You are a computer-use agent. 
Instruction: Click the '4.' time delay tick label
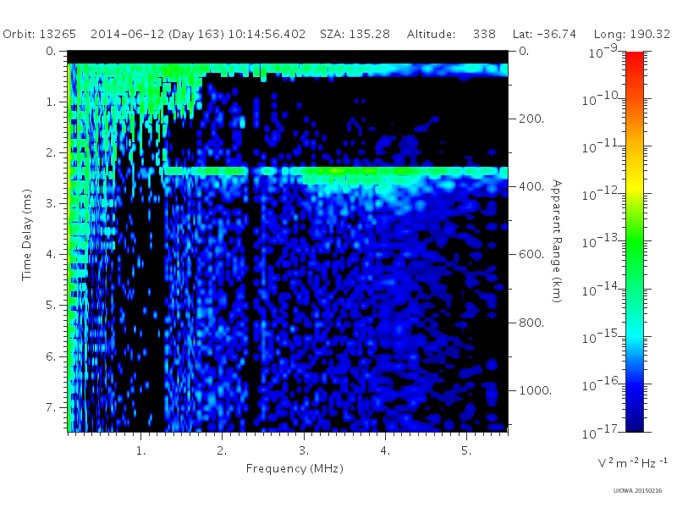52,255
